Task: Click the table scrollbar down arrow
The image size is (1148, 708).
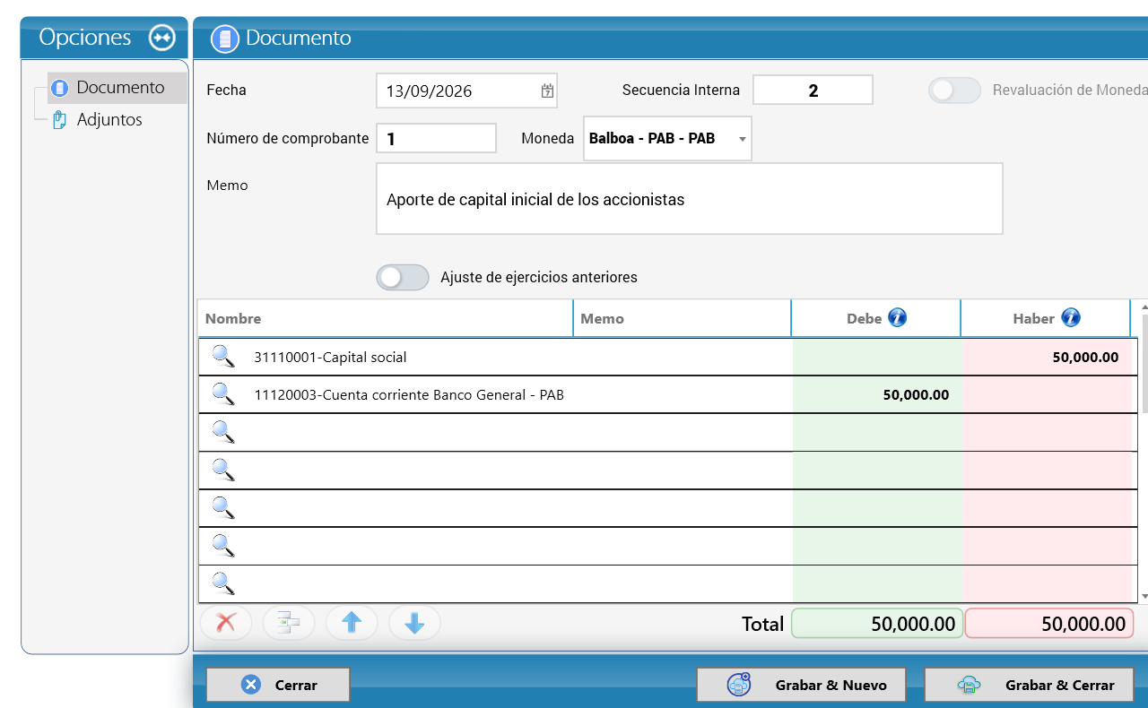Action: pos(1144,596)
